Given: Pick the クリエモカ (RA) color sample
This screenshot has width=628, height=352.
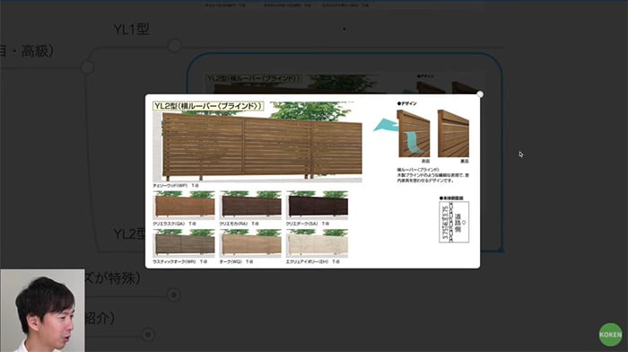Looking at the screenshot, I should coord(250,205).
